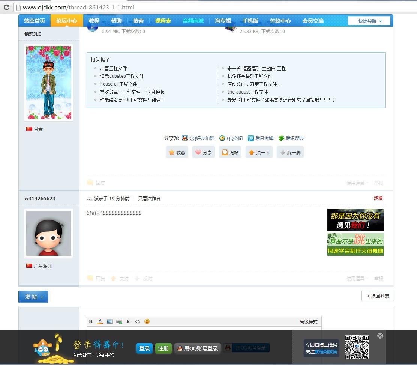Click w314265623's cartoon avatar
This screenshot has height=365, width=417.
[49, 233]
